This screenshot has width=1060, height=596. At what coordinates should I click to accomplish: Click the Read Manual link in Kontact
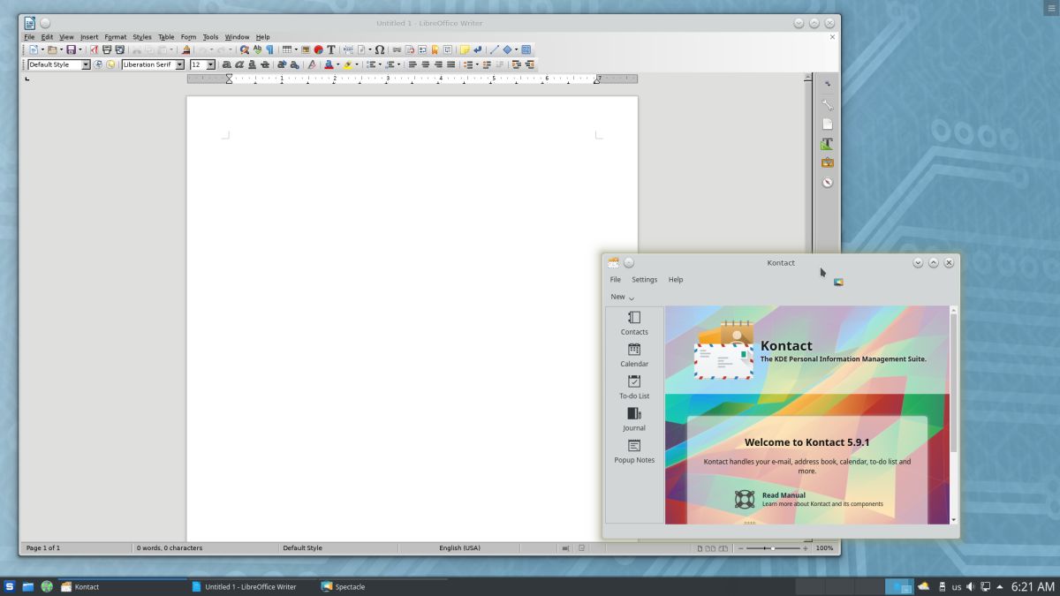[784, 495]
